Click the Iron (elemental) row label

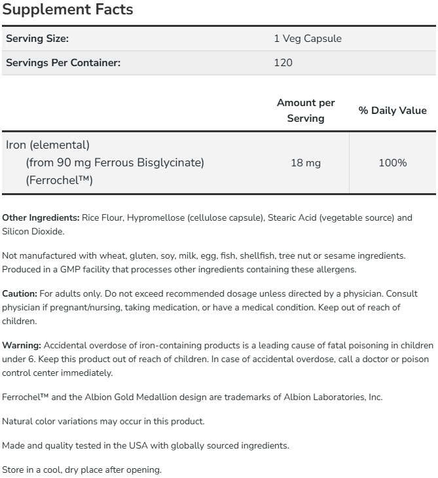click(x=47, y=145)
